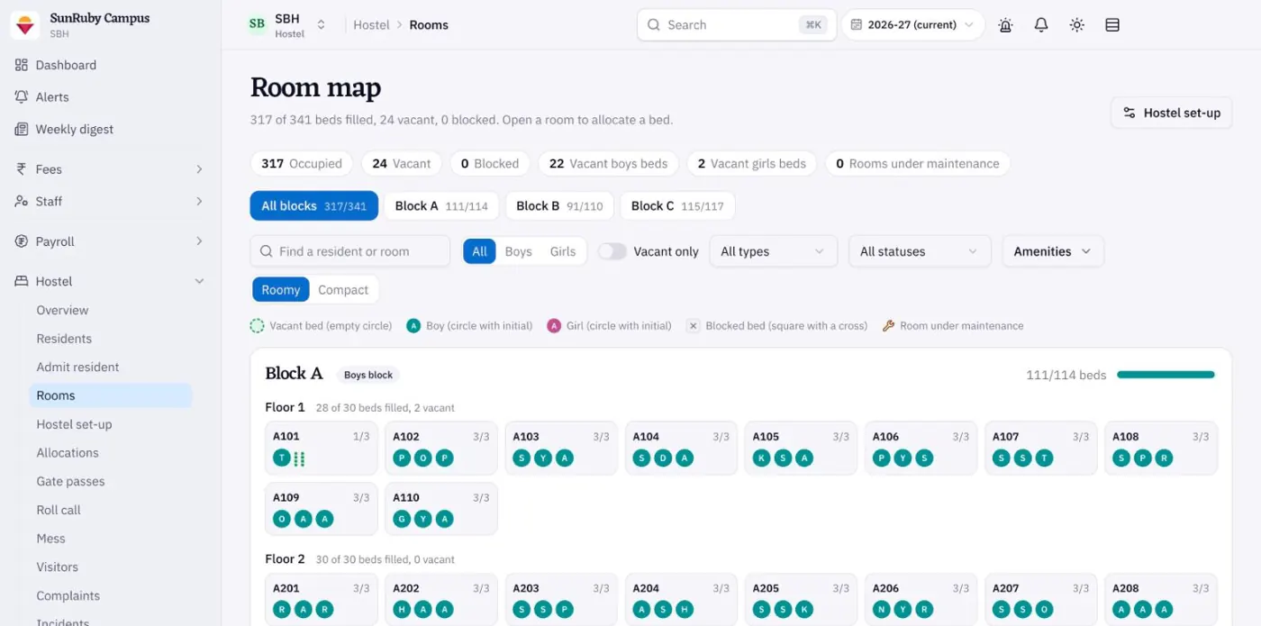Click the first occupant T in room A101
The image size is (1261, 626).
[283, 458]
